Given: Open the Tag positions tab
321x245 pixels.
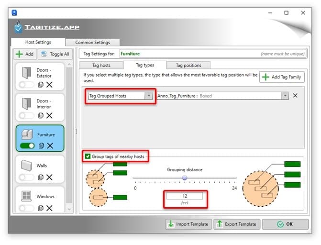Looking at the screenshot, I should [188, 66].
